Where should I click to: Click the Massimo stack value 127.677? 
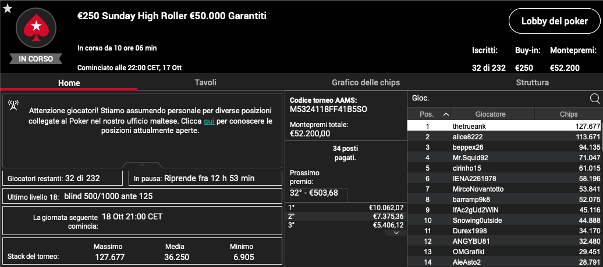(109, 257)
